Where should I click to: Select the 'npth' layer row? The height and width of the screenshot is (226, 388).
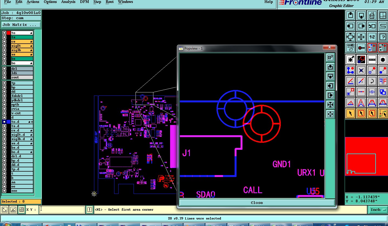[x=22, y=105]
